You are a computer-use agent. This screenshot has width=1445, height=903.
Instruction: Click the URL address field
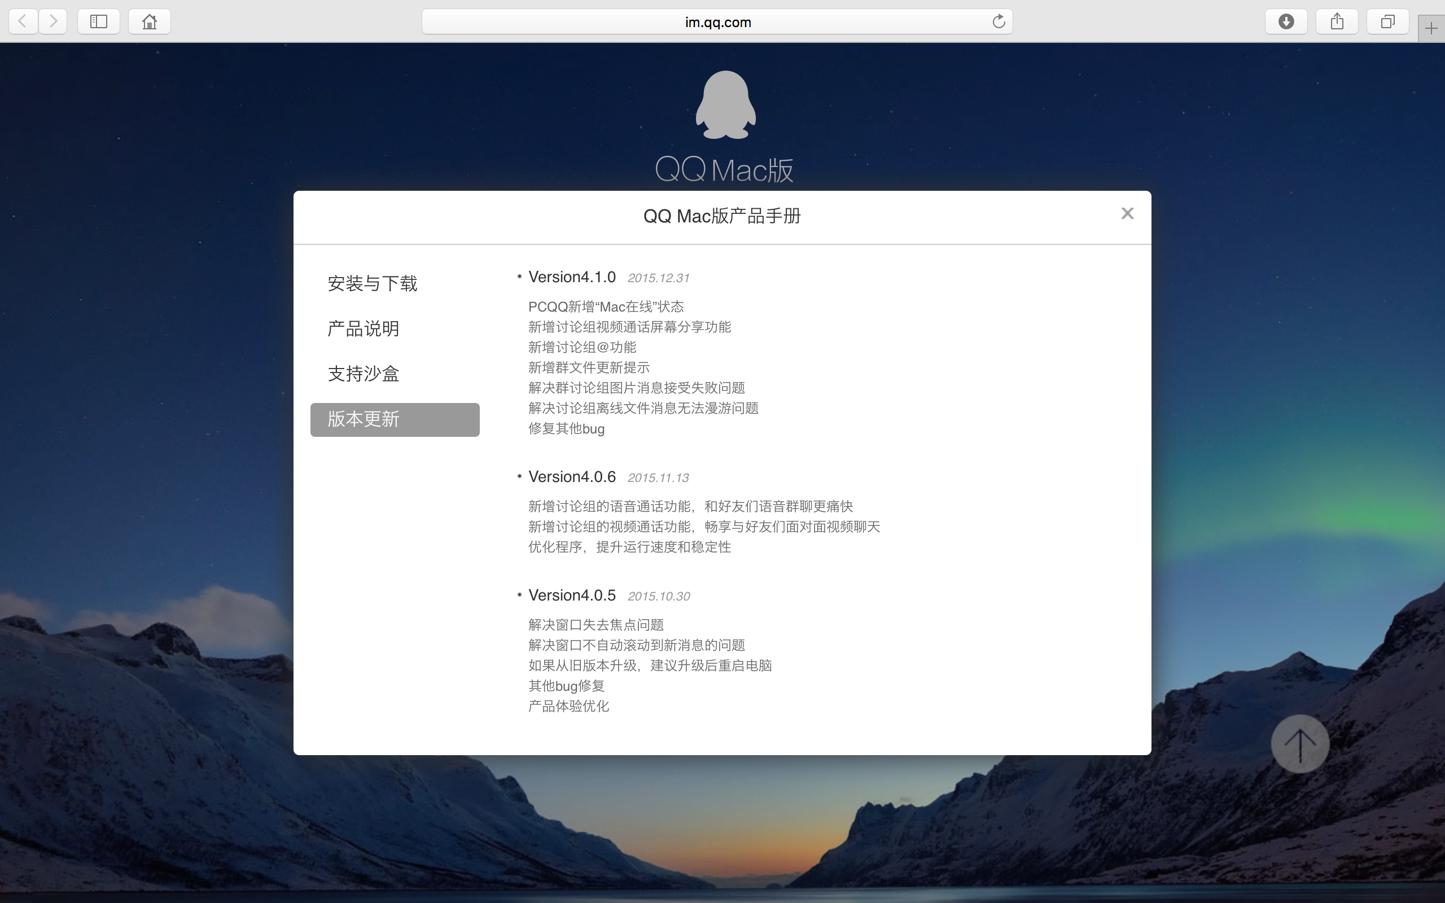pos(716,21)
